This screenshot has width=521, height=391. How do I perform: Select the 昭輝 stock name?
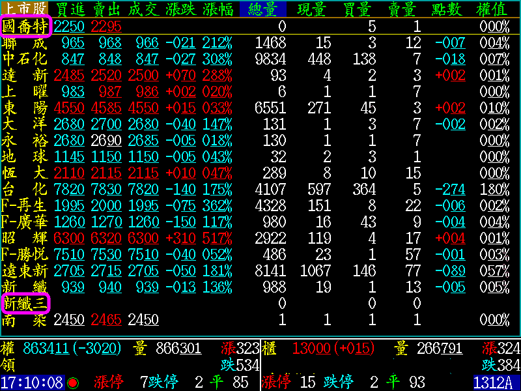coord(25,238)
